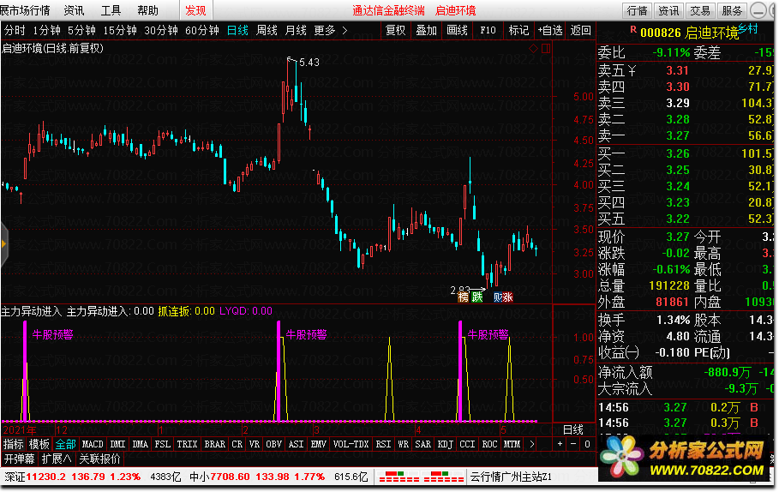Switch the indicator to VOL-TDX

click(351, 444)
